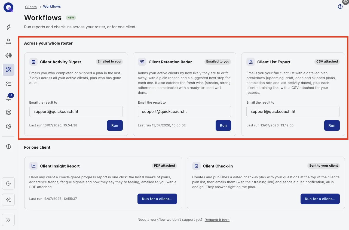Run the Client Activity Digest workflow
The height and width of the screenshot is (230, 349).
click(115, 126)
